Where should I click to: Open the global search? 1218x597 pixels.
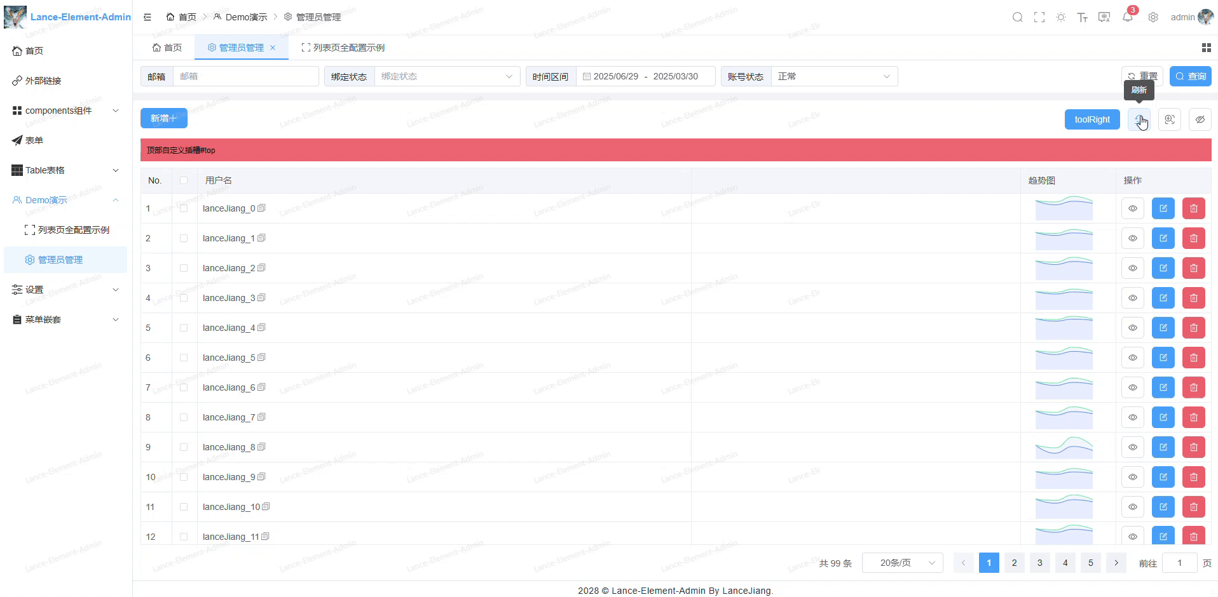pyautogui.click(x=1018, y=17)
